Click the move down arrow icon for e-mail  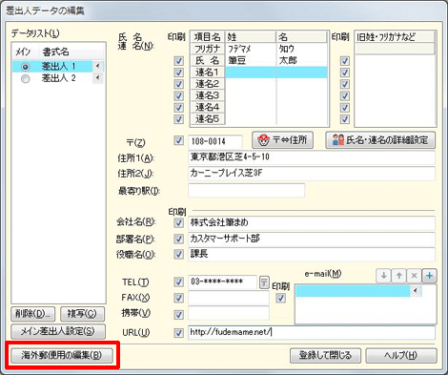[383, 276]
